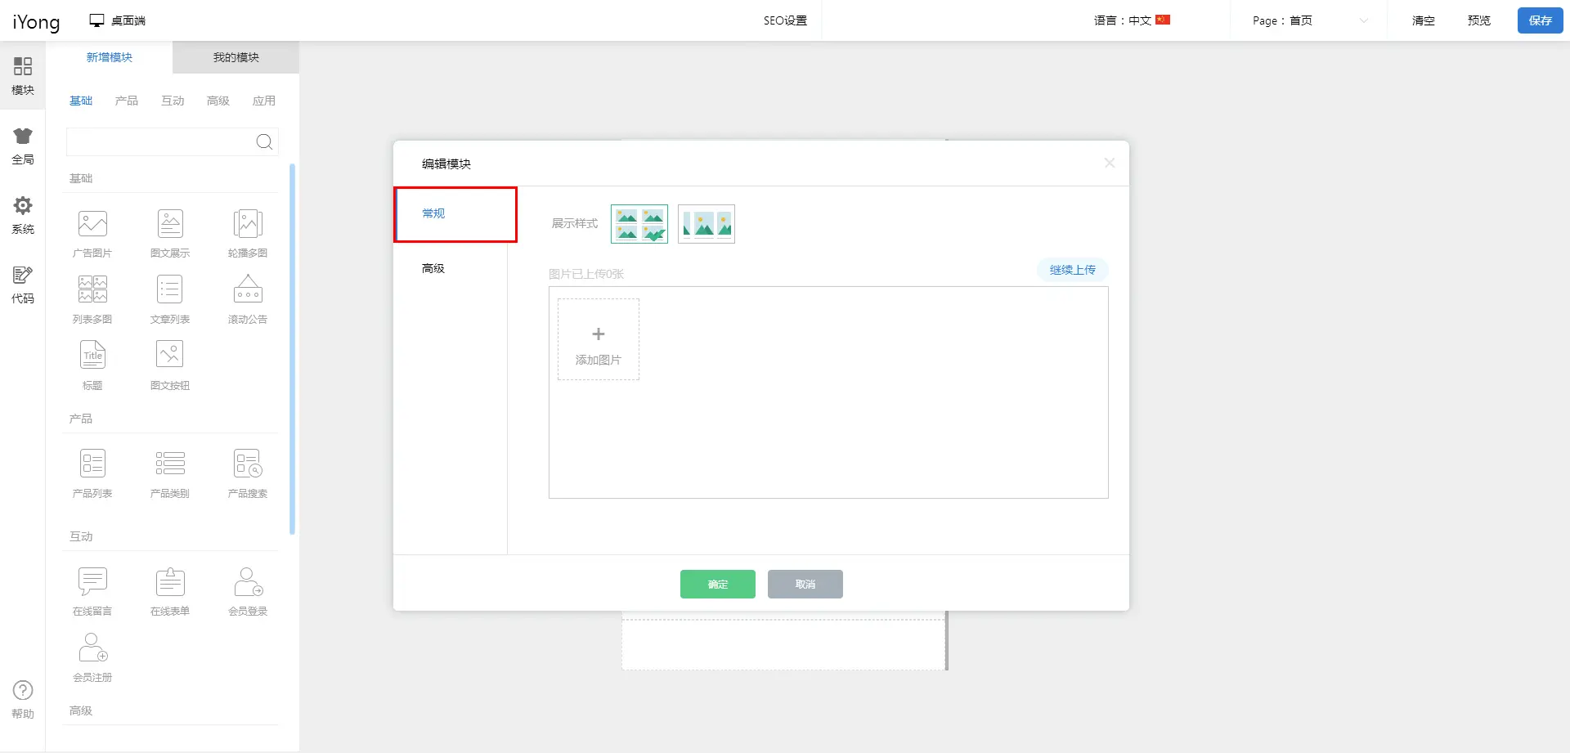
Task: Switch to the 高级 tab in dialog
Action: (433, 268)
